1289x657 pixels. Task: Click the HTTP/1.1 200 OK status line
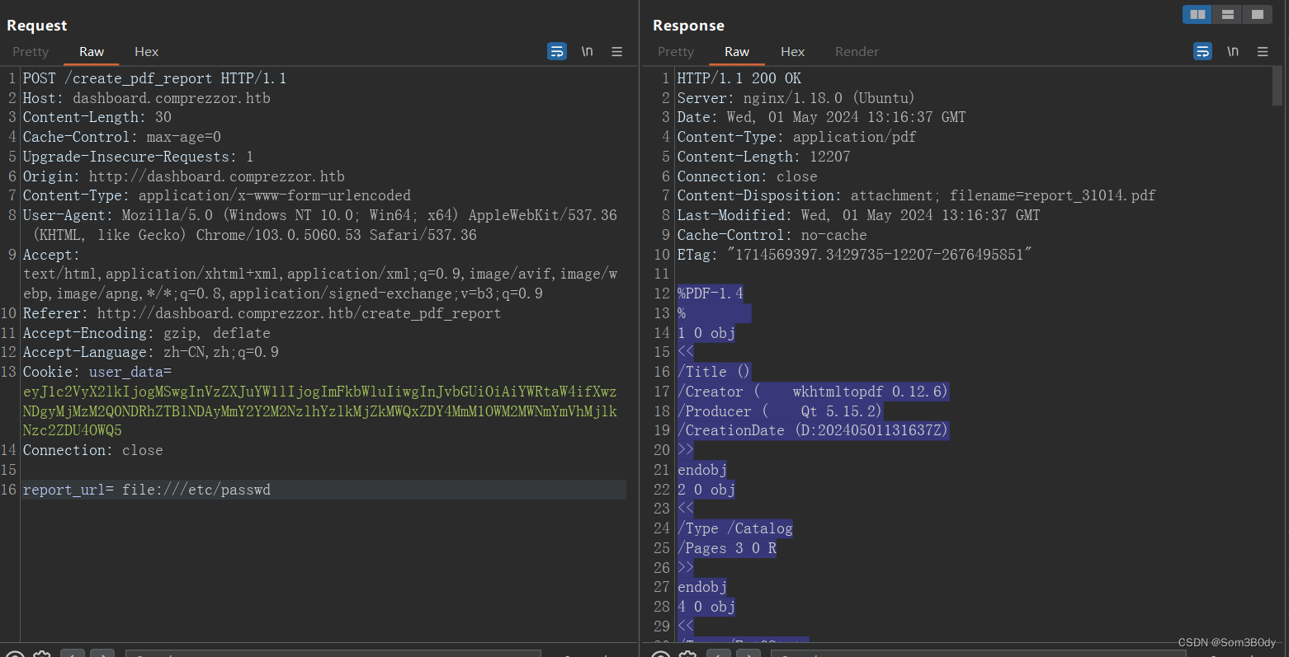(739, 78)
